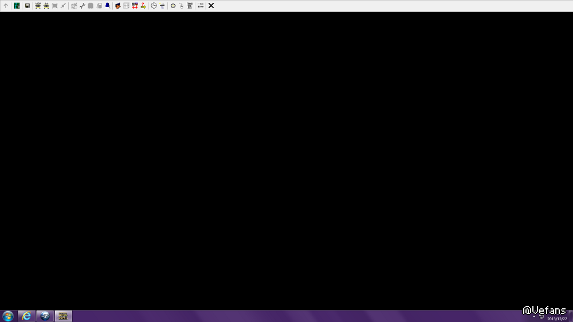The height and width of the screenshot is (322, 573).
Task: Click the blue bell icon
Action: [x=108, y=6]
